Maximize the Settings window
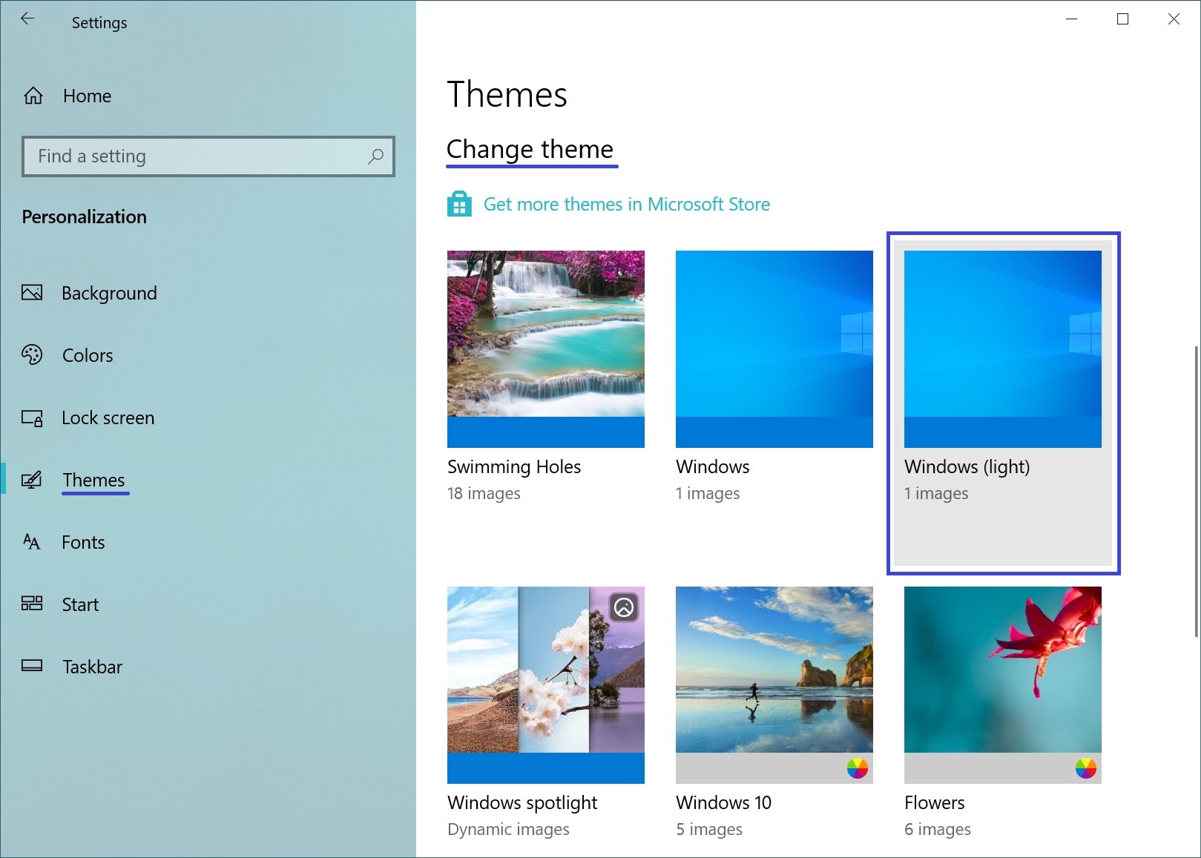1201x858 pixels. (x=1122, y=19)
